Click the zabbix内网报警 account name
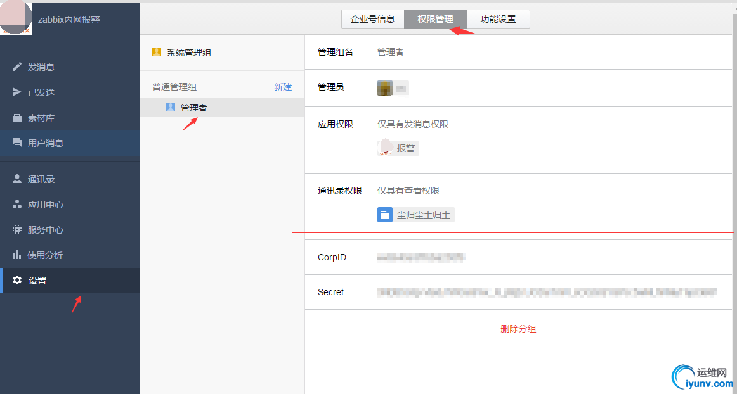This screenshot has height=394, width=737. click(69, 20)
